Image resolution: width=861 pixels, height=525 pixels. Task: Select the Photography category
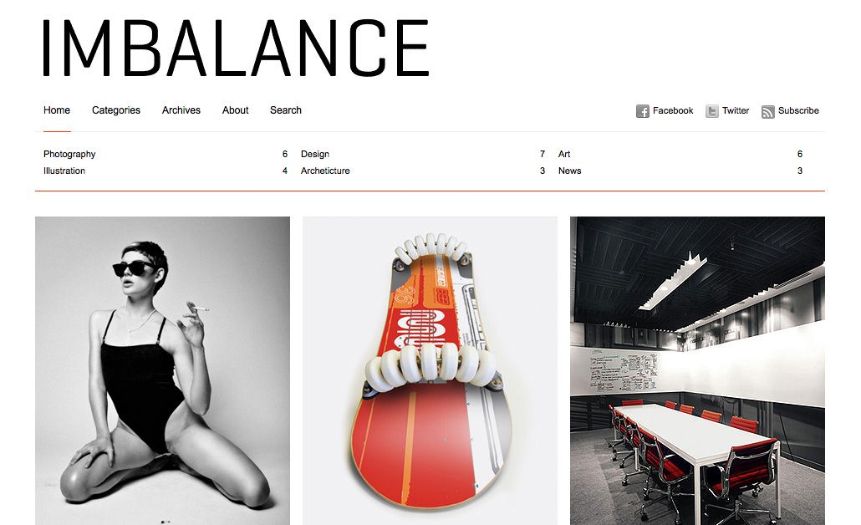69,155
